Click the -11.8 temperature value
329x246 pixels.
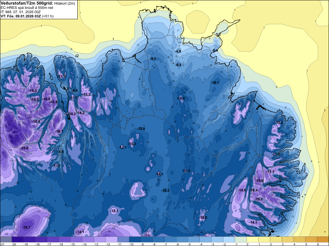point(276,154)
